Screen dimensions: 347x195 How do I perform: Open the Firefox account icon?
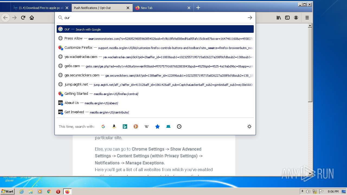point(296,18)
